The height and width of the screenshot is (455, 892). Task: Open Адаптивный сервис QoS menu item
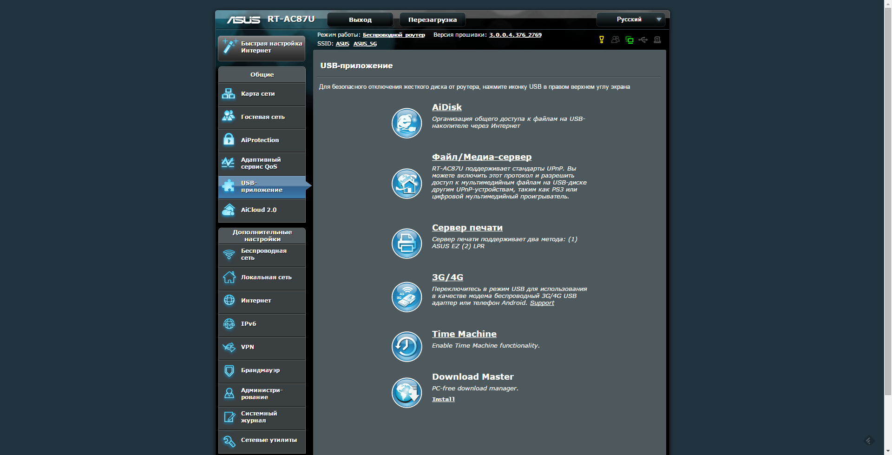262,164
